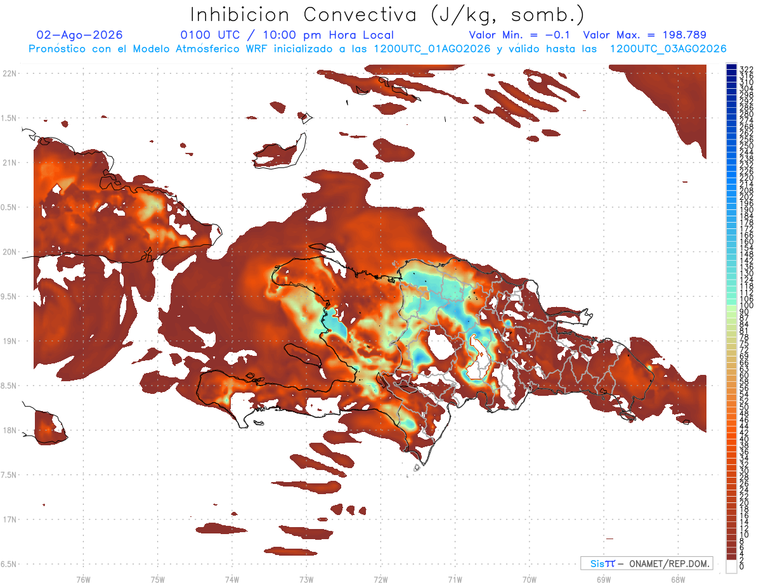The image size is (761, 588).
Task: Click the '71W' longitude label
Action: tap(455, 580)
